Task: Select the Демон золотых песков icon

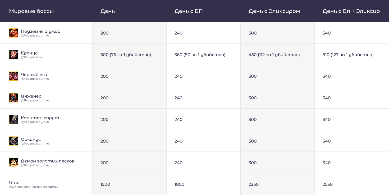Action: point(14,163)
